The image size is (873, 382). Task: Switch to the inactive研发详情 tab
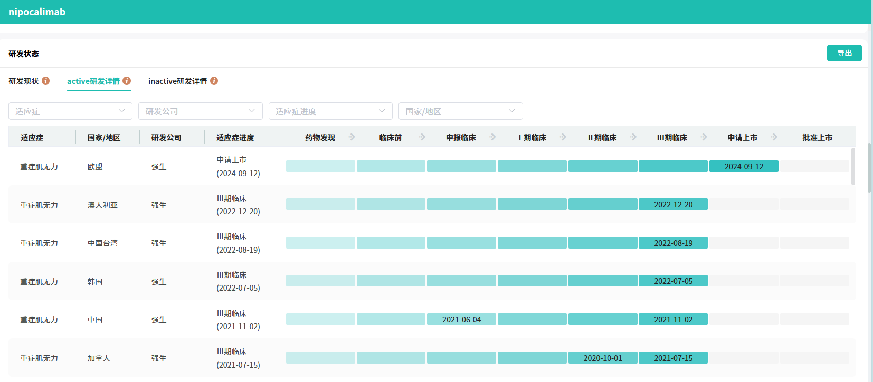177,81
